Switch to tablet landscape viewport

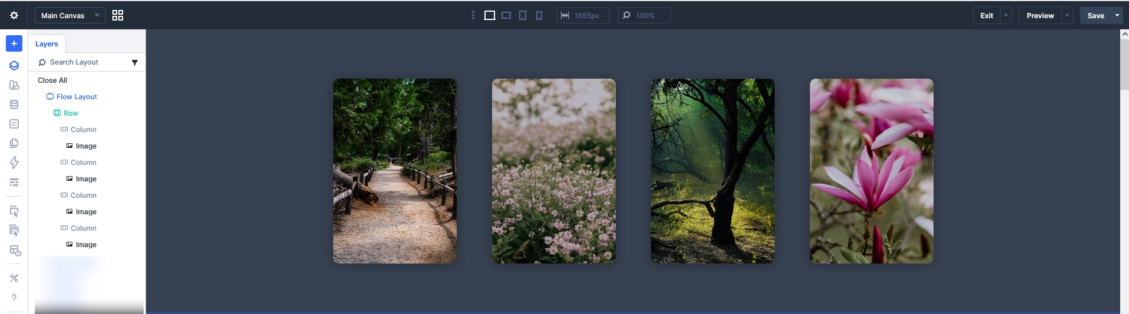(506, 15)
